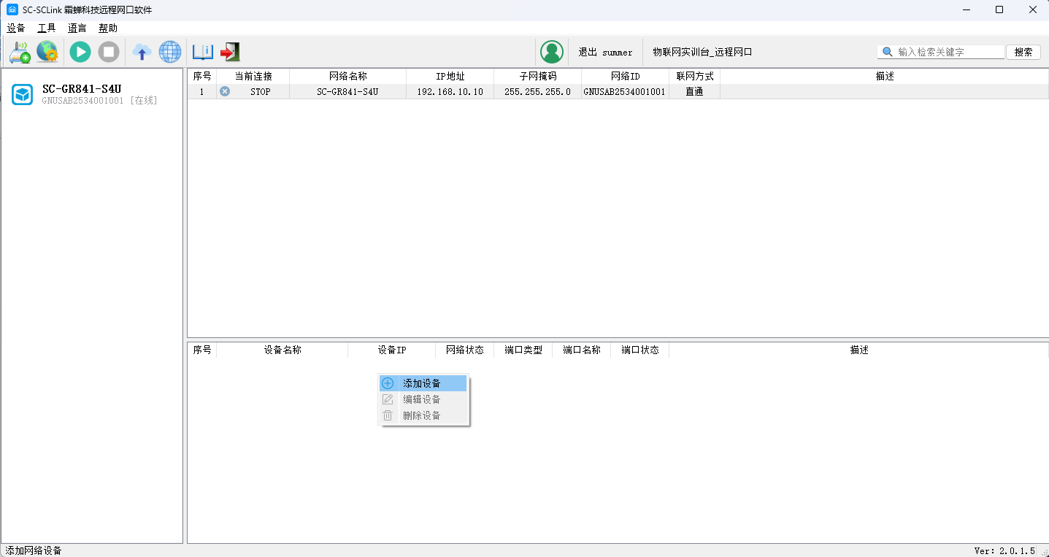Viewport: 1049px width, 557px height.
Task: Click the 搜索 search button
Action: pos(1023,52)
